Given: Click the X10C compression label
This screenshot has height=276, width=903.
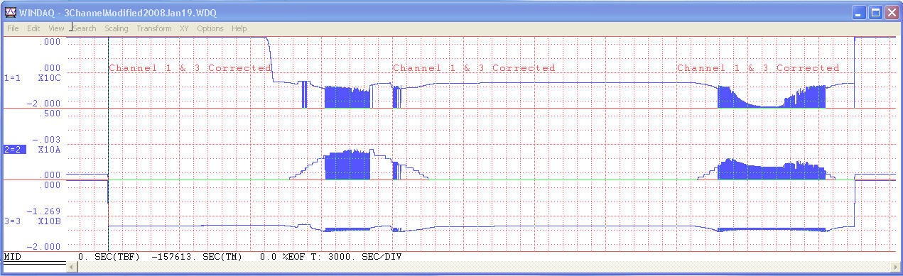Looking at the screenshot, I should (x=49, y=78).
